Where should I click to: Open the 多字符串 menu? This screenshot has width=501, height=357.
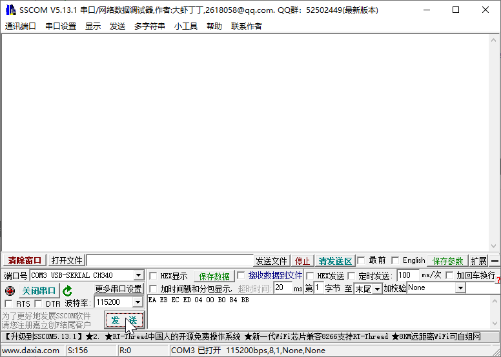point(150,26)
